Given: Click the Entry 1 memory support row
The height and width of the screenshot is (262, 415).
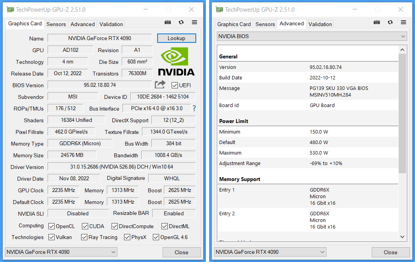Looking at the screenshot, I should point(308,196).
